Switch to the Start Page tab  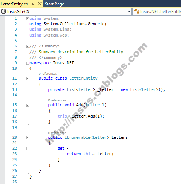click(55, 4)
